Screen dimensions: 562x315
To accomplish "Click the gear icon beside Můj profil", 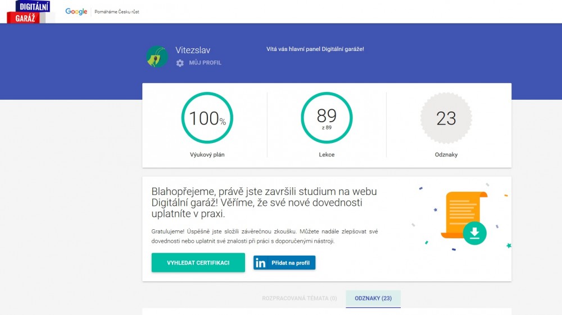I will click(180, 63).
